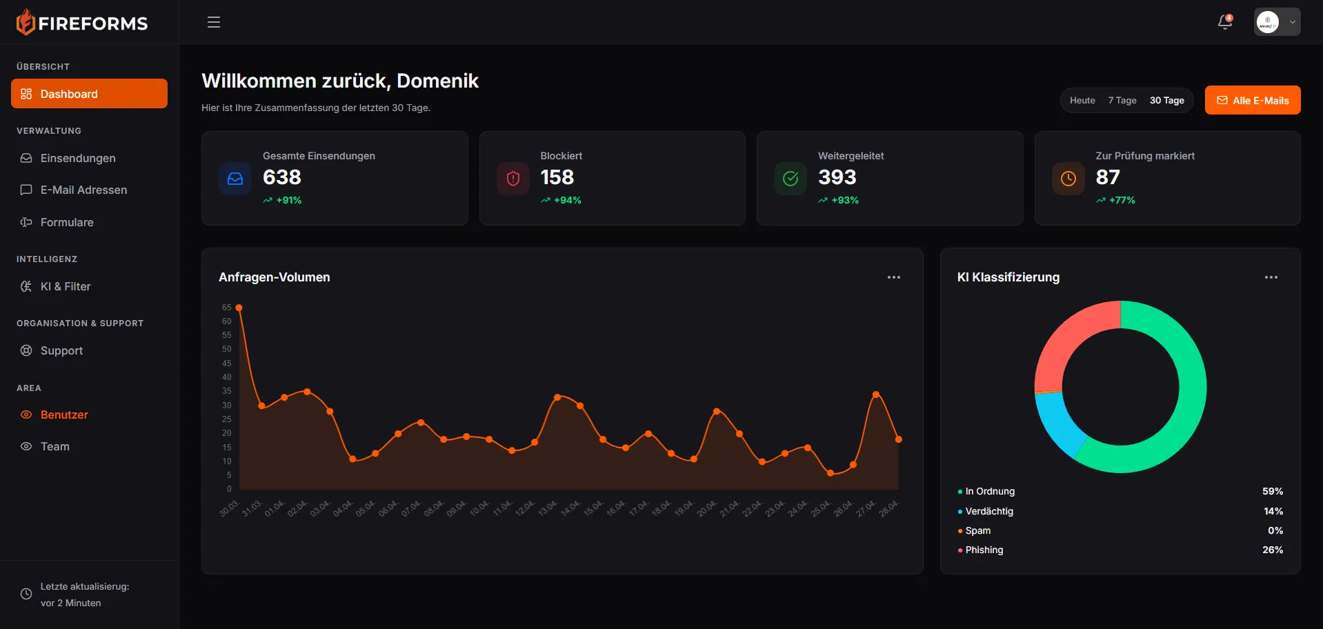Select the 30 Tage time range

point(1167,100)
